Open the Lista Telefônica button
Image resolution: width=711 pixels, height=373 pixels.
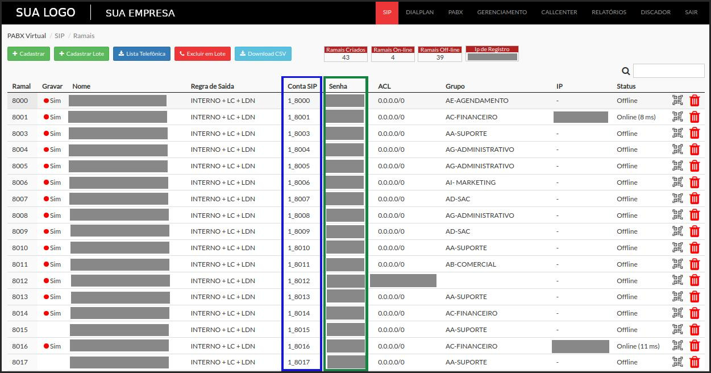(x=142, y=54)
